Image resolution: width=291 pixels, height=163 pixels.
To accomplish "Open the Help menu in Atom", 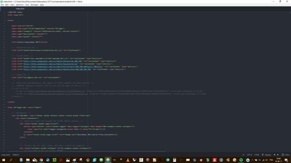I will [x=42, y=5].
